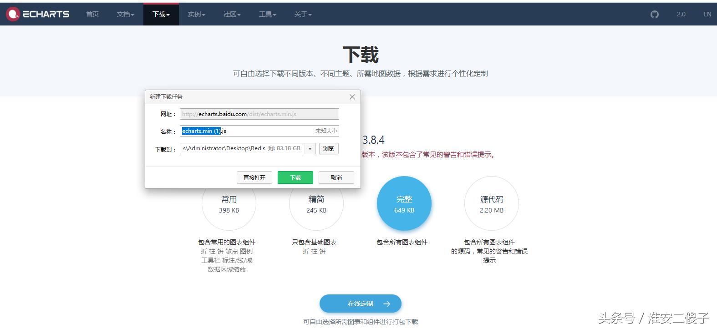Image resolution: width=717 pixels, height=329 pixels.
Task: Switch to version 2.0 link
Action: [681, 14]
